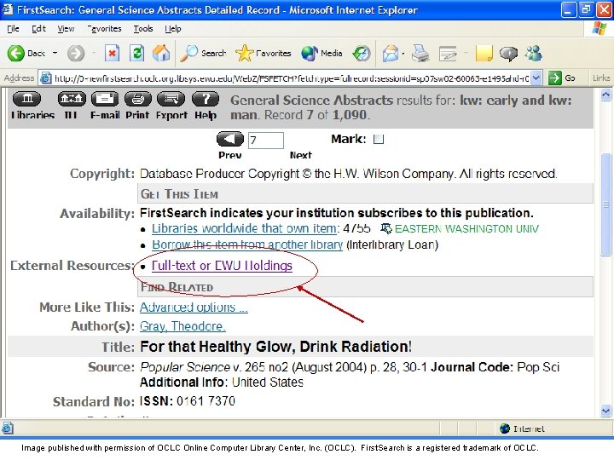614x460 pixels.
Task: Click the Stop loading icon
Action: pos(112,53)
